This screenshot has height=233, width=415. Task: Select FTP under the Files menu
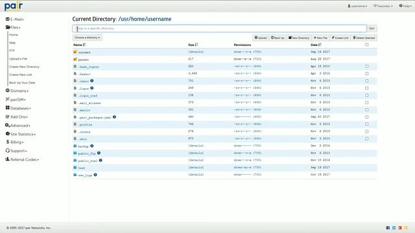coord(12,50)
